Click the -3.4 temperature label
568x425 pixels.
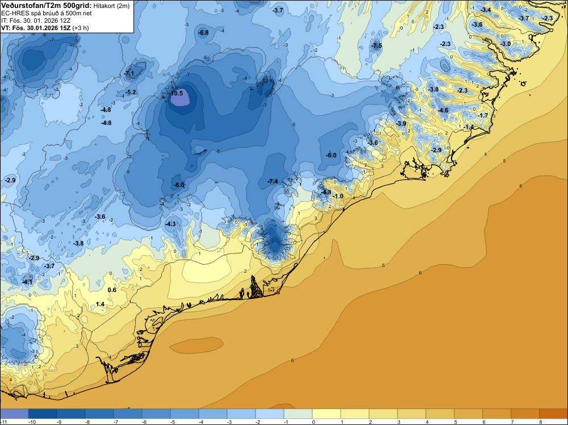[486, 10]
